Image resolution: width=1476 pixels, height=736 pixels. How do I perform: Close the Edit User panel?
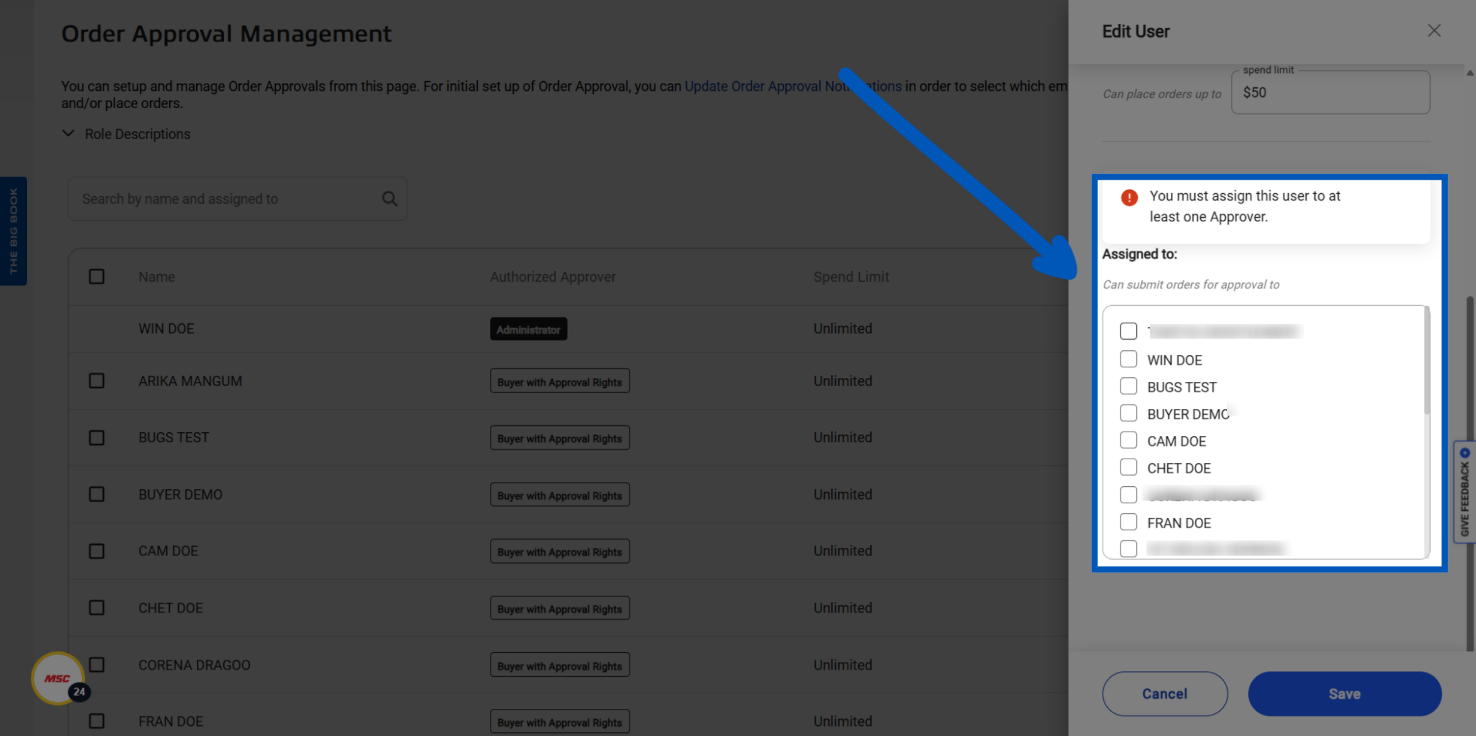coord(1434,31)
